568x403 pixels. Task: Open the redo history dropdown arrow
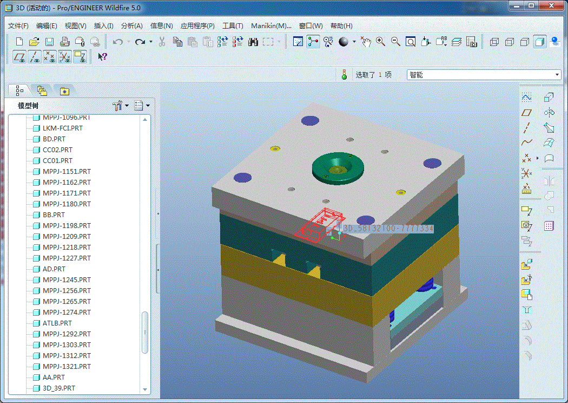[151, 42]
